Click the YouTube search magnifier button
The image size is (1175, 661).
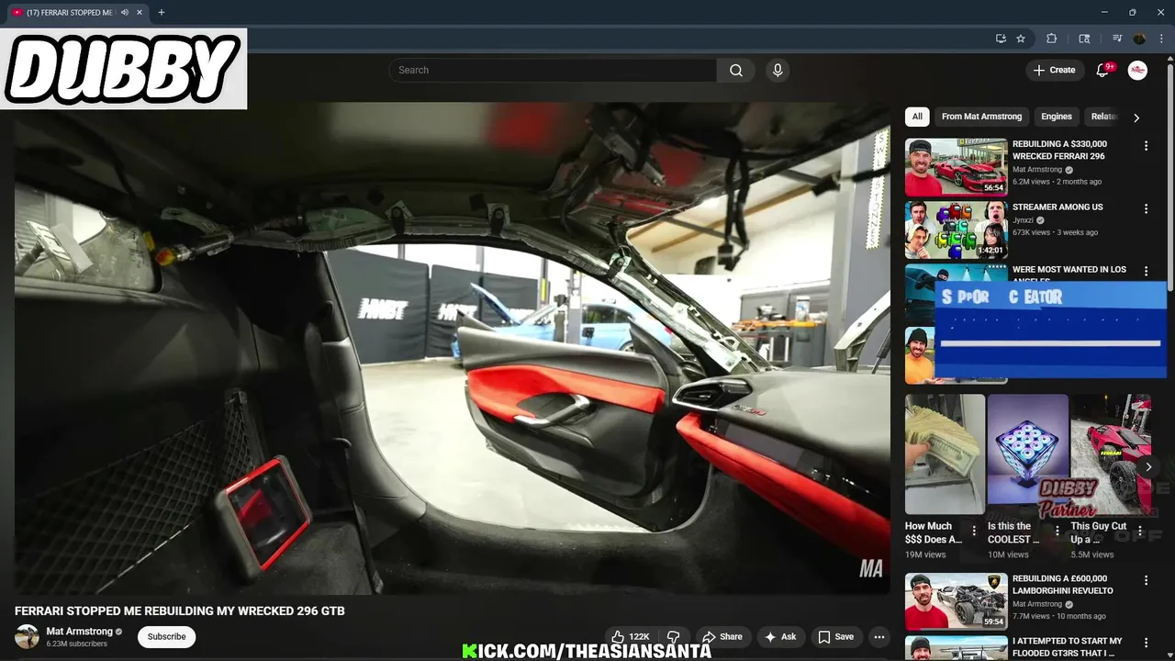736,71
